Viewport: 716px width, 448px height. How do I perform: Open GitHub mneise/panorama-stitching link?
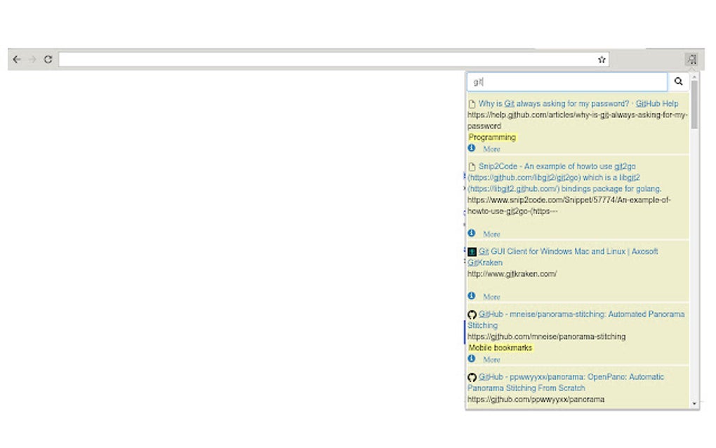576,319
